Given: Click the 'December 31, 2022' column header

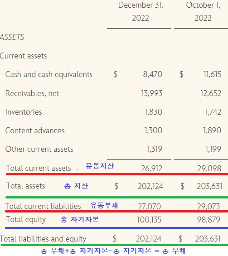Looking at the screenshot, I should [141, 12].
